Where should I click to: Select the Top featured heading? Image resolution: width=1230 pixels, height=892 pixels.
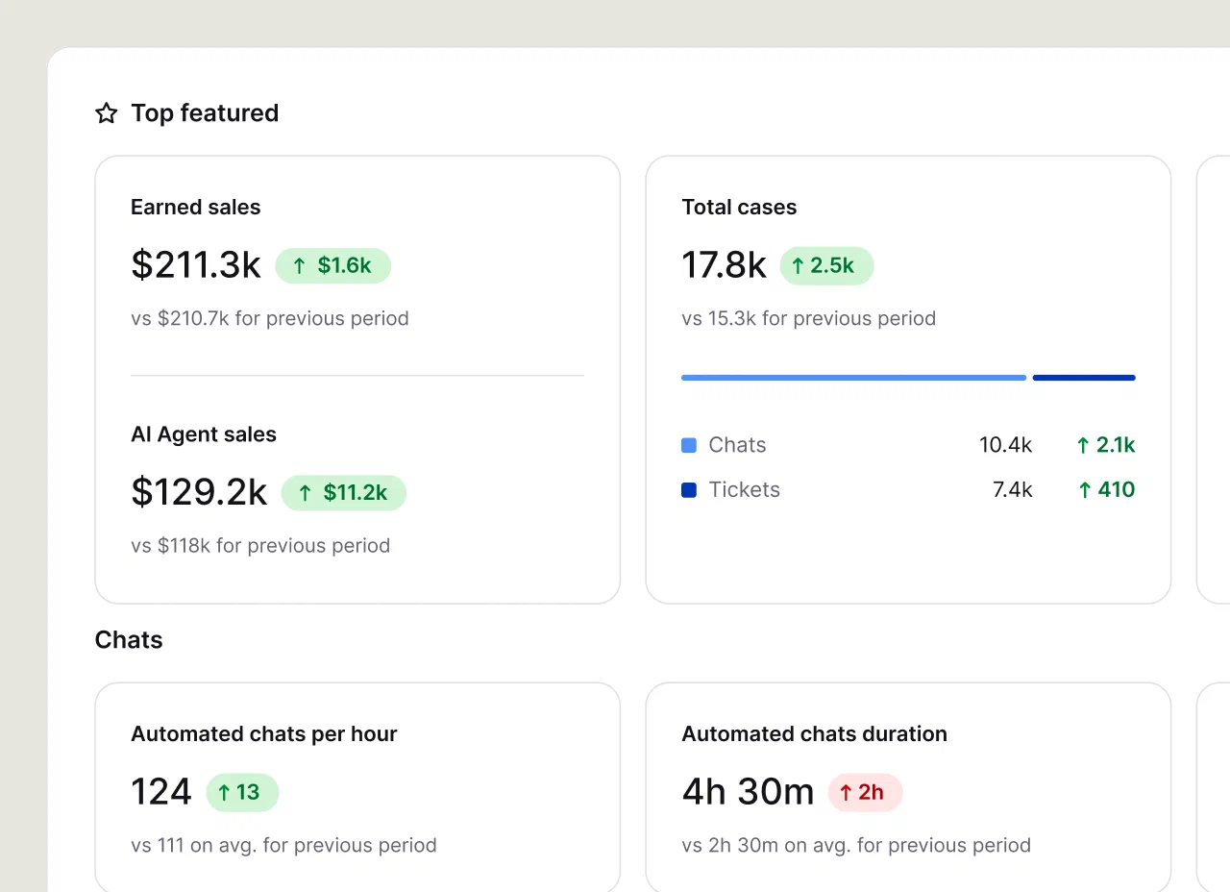click(205, 113)
